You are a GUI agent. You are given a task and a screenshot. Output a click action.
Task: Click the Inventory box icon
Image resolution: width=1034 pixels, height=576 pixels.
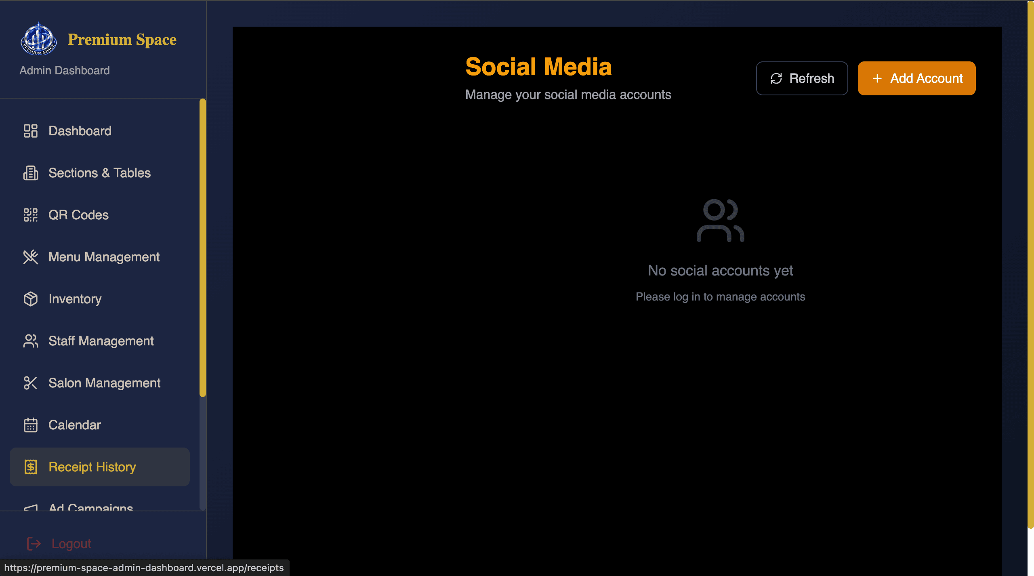31,299
